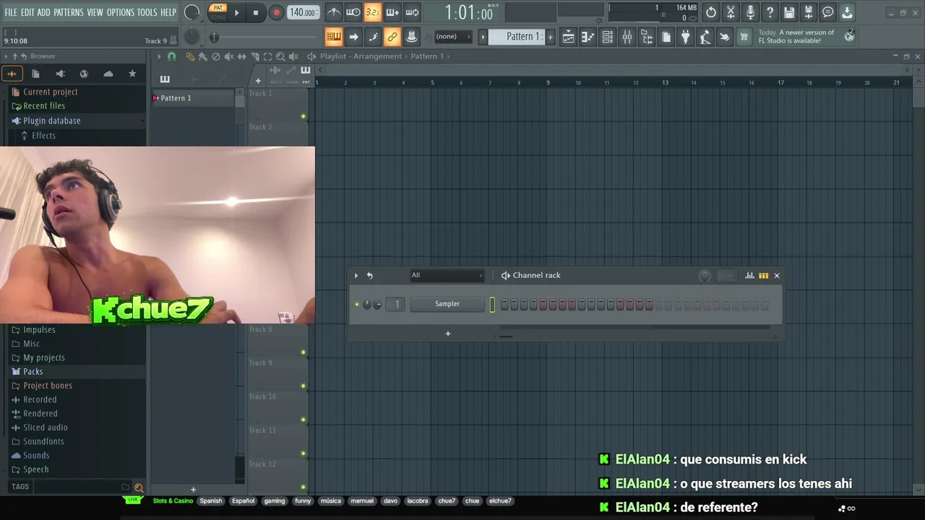Open the Mixer view icon

point(627,37)
